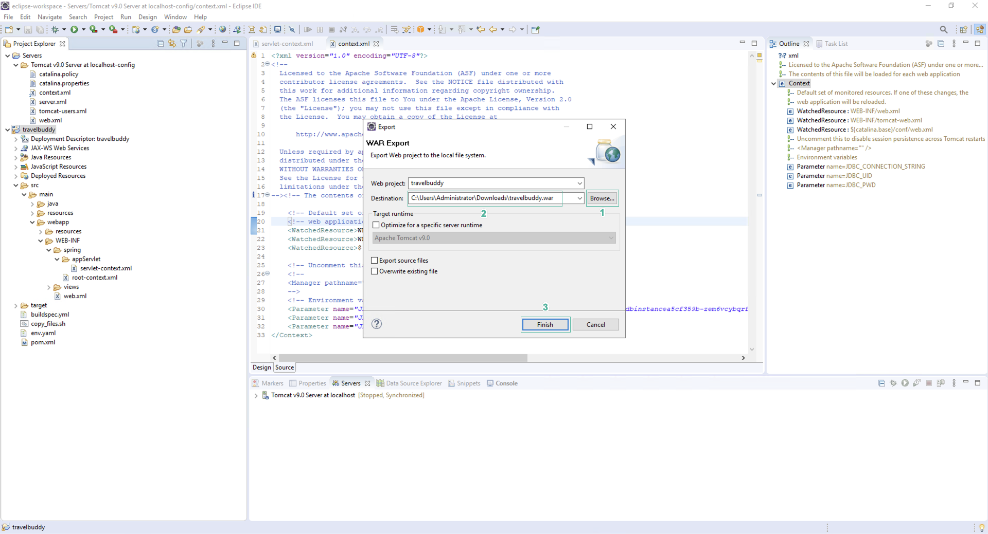This screenshot has height=534, width=988.
Task: Open the web browser globe toolbar icon
Action: click(x=222, y=29)
